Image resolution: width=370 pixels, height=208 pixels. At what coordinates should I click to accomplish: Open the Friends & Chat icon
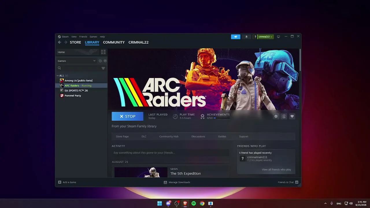tap(297, 182)
